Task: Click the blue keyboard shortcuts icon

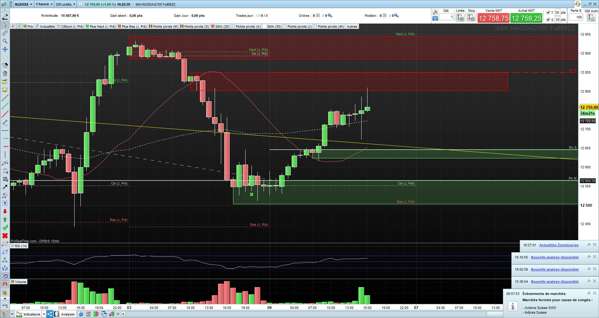Action: point(435,18)
